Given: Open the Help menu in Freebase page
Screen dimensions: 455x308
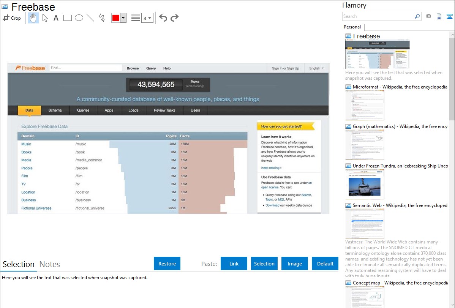Looking at the screenshot, I should (x=167, y=68).
